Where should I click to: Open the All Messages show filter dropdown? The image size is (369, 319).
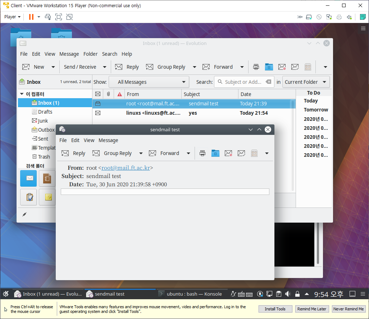149,82
